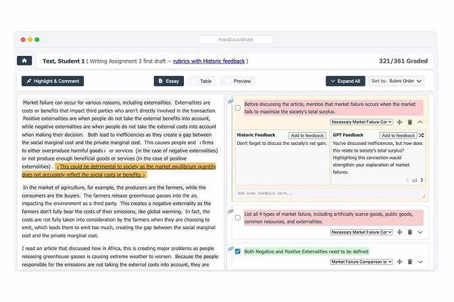Click the 'Add some feedback here' field

330,193
